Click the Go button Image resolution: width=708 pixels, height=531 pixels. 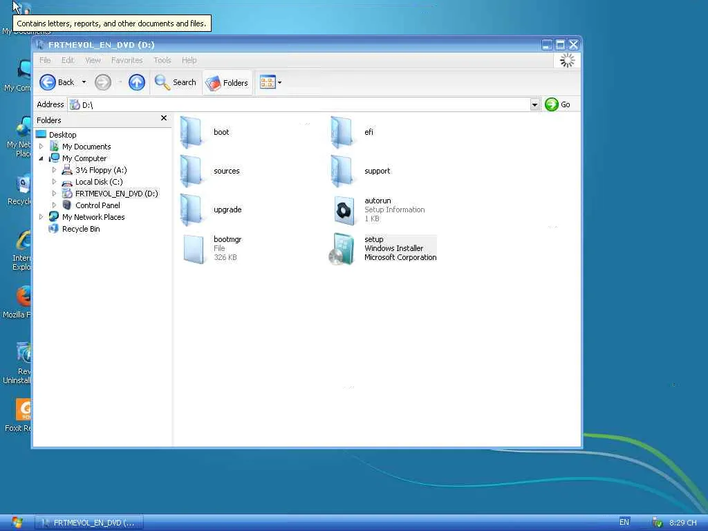click(558, 104)
